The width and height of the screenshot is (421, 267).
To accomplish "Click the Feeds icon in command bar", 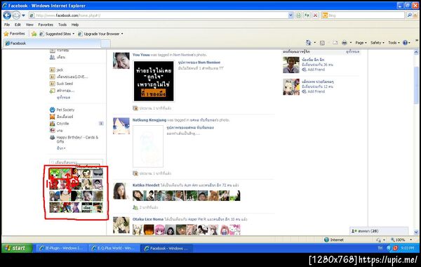I will click(322, 43).
